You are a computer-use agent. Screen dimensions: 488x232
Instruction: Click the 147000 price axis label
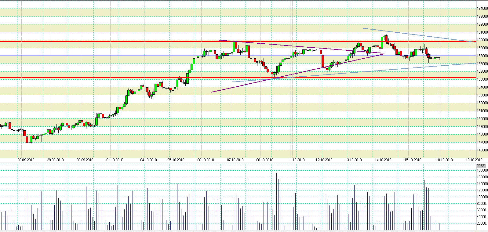(x=482, y=142)
